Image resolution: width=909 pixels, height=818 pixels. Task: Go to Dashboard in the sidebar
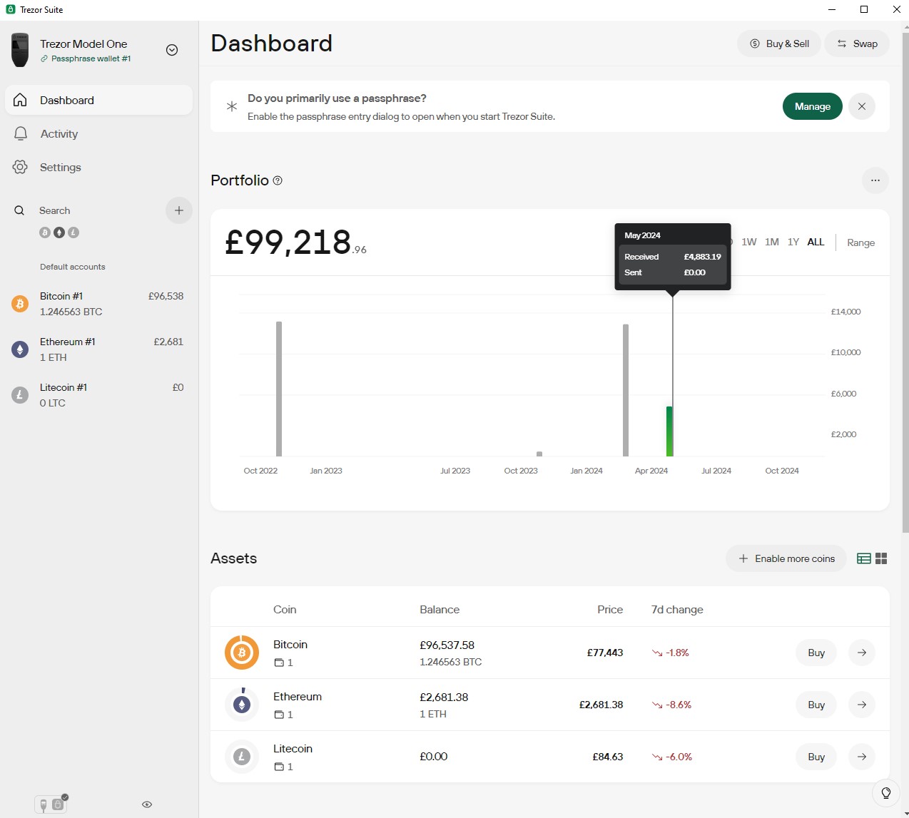pos(98,100)
